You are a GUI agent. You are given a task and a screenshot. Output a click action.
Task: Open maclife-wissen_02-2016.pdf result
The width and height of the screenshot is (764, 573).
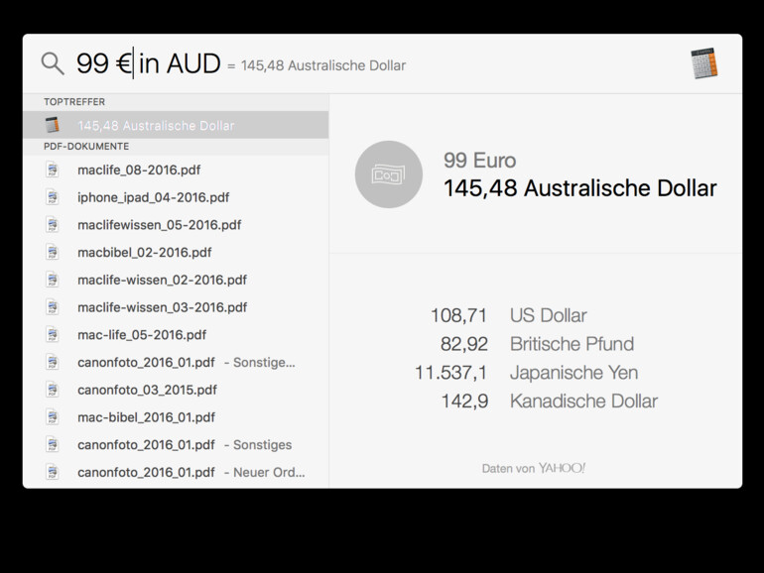(162, 280)
